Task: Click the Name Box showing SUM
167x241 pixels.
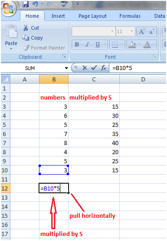Action: pyautogui.click(x=32, y=68)
